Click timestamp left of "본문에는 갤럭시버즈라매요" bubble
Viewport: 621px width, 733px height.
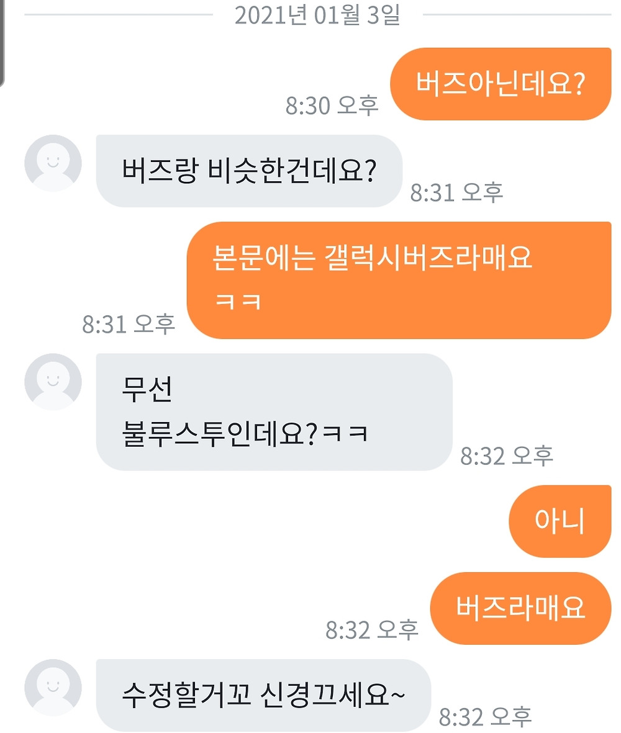pyautogui.click(x=129, y=324)
